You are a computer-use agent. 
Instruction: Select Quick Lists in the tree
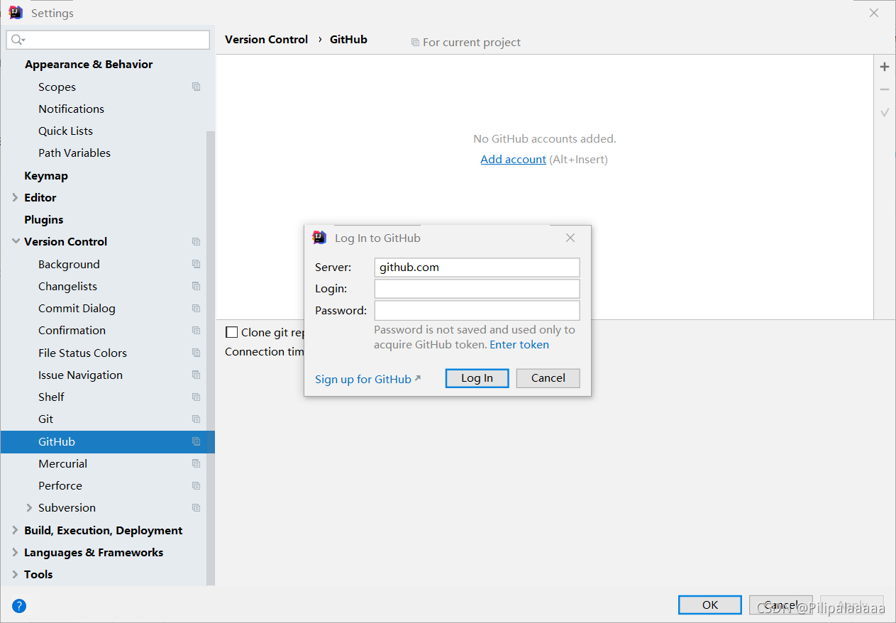tap(65, 131)
